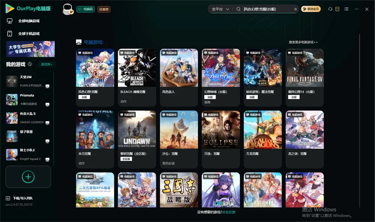Open the 游戏库> link

[x=46, y=64]
